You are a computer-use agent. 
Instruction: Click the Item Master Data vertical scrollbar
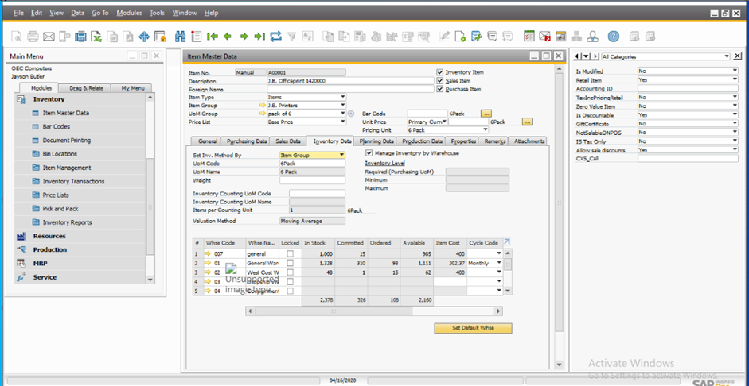pos(560,203)
